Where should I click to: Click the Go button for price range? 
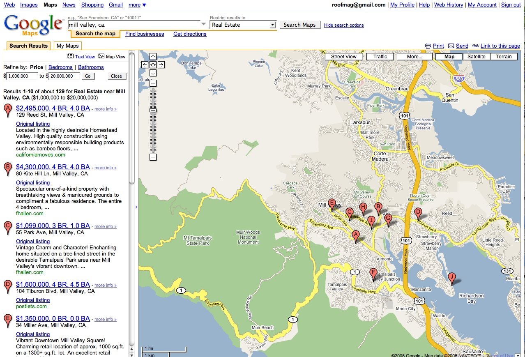(87, 76)
